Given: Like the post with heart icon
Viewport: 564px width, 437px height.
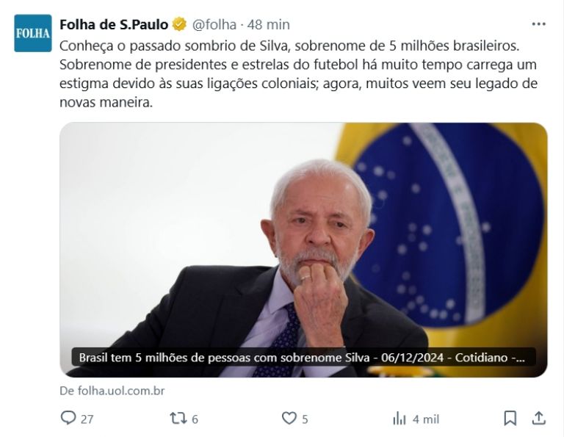Looking at the screenshot, I should click(x=289, y=419).
